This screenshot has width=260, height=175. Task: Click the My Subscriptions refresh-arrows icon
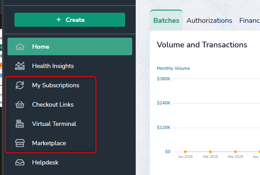tap(20, 85)
